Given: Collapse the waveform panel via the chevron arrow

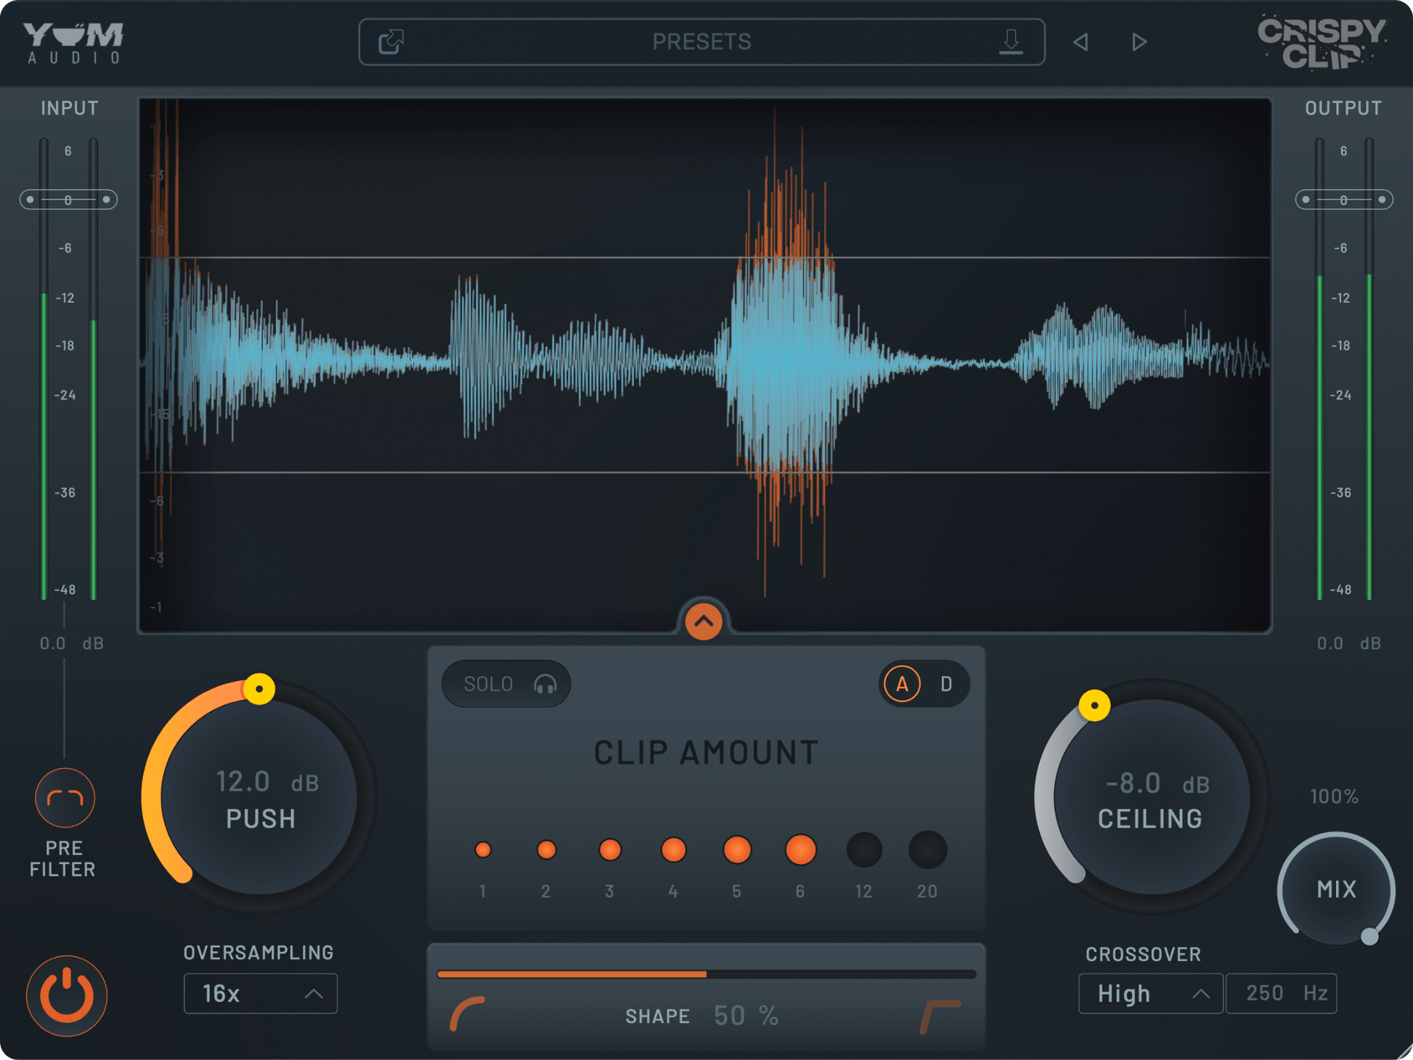Looking at the screenshot, I should click(703, 621).
